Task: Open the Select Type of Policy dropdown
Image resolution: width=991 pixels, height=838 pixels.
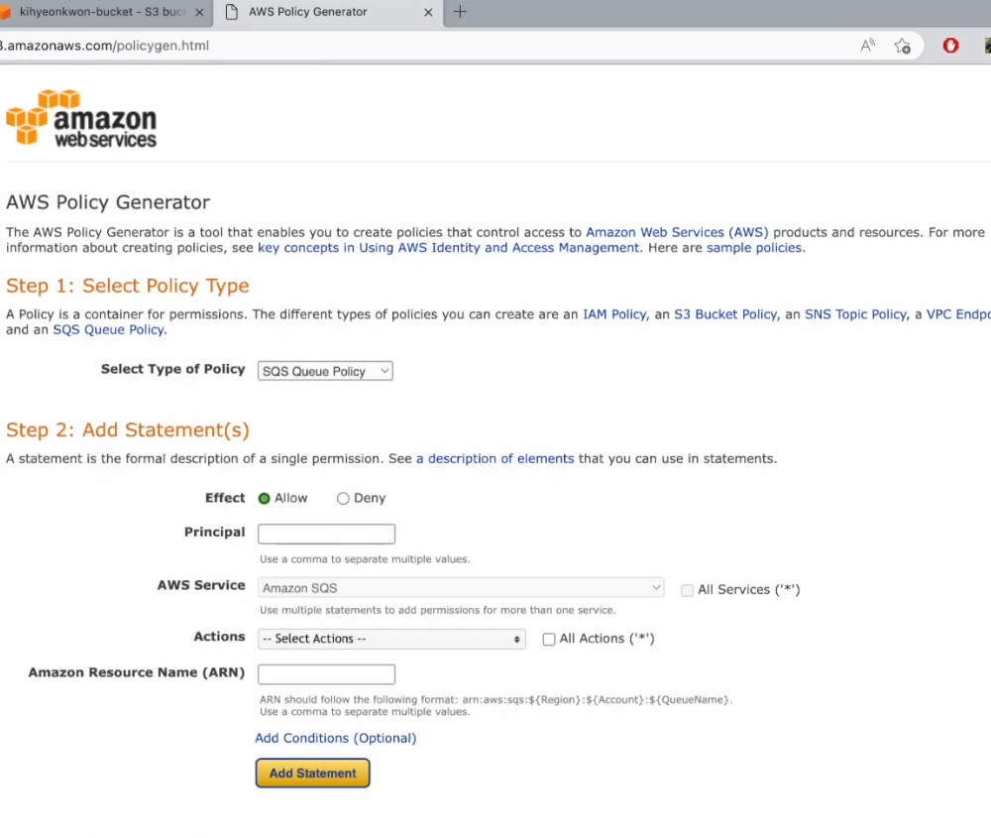Action: [325, 371]
